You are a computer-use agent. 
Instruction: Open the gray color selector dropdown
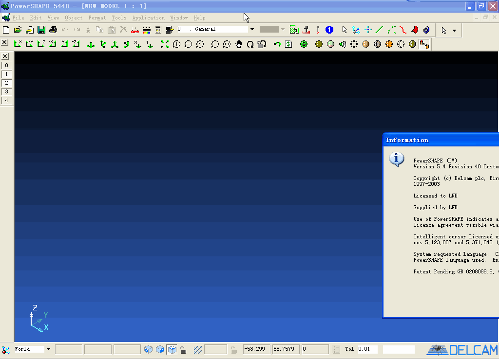pos(283,29)
